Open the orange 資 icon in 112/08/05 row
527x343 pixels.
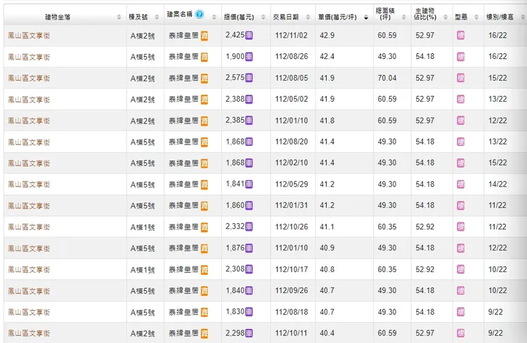pyautogui.click(x=204, y=78)
